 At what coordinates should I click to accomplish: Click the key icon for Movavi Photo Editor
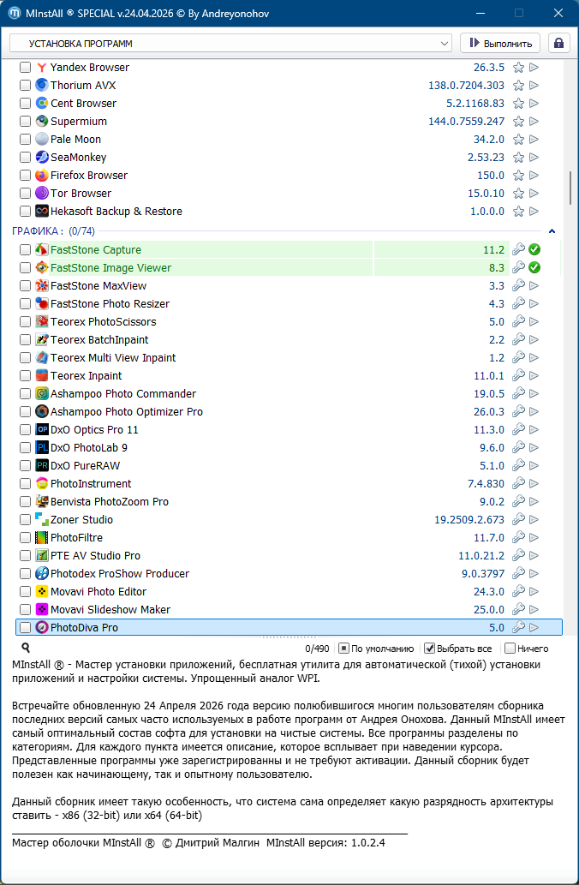(518, 592)
